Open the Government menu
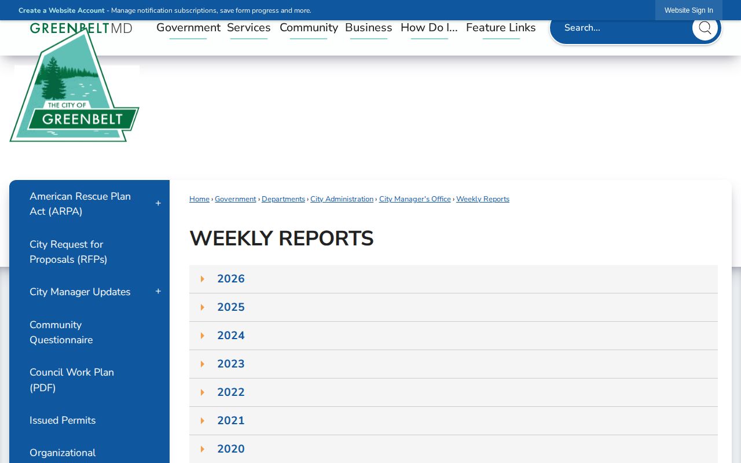This screenshot has width=741, height=463. tap(188, 28)
